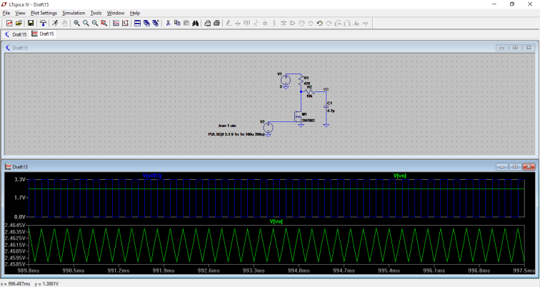Click the Open file folder icon
Image resolution: width=540 pixels, height=287 pixels.
click(x=19, y=23)
